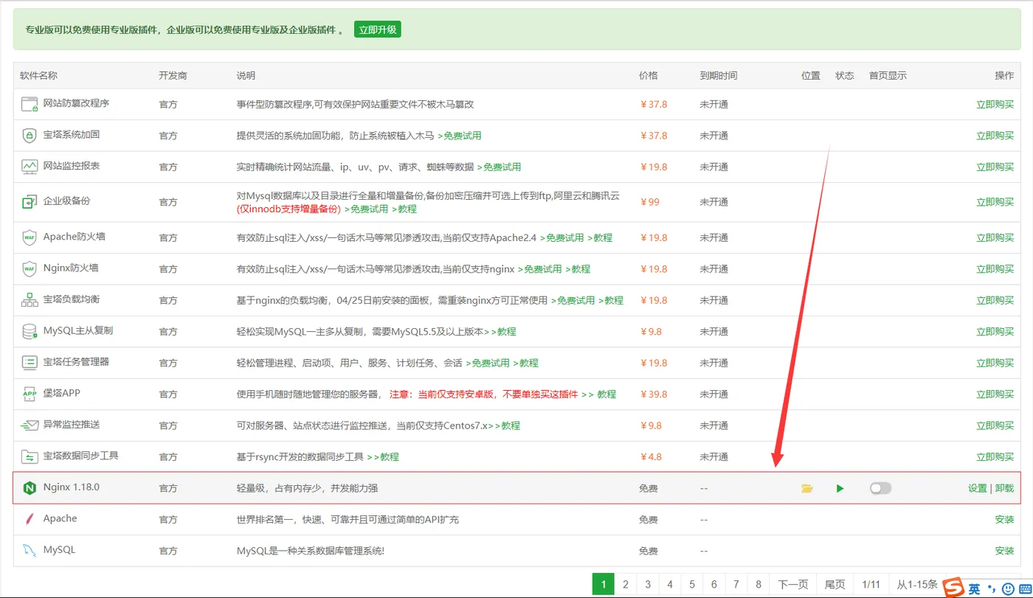Install MySQL via 安装 link
Screen dimensions: 1033x598
tap(1004, 551)
